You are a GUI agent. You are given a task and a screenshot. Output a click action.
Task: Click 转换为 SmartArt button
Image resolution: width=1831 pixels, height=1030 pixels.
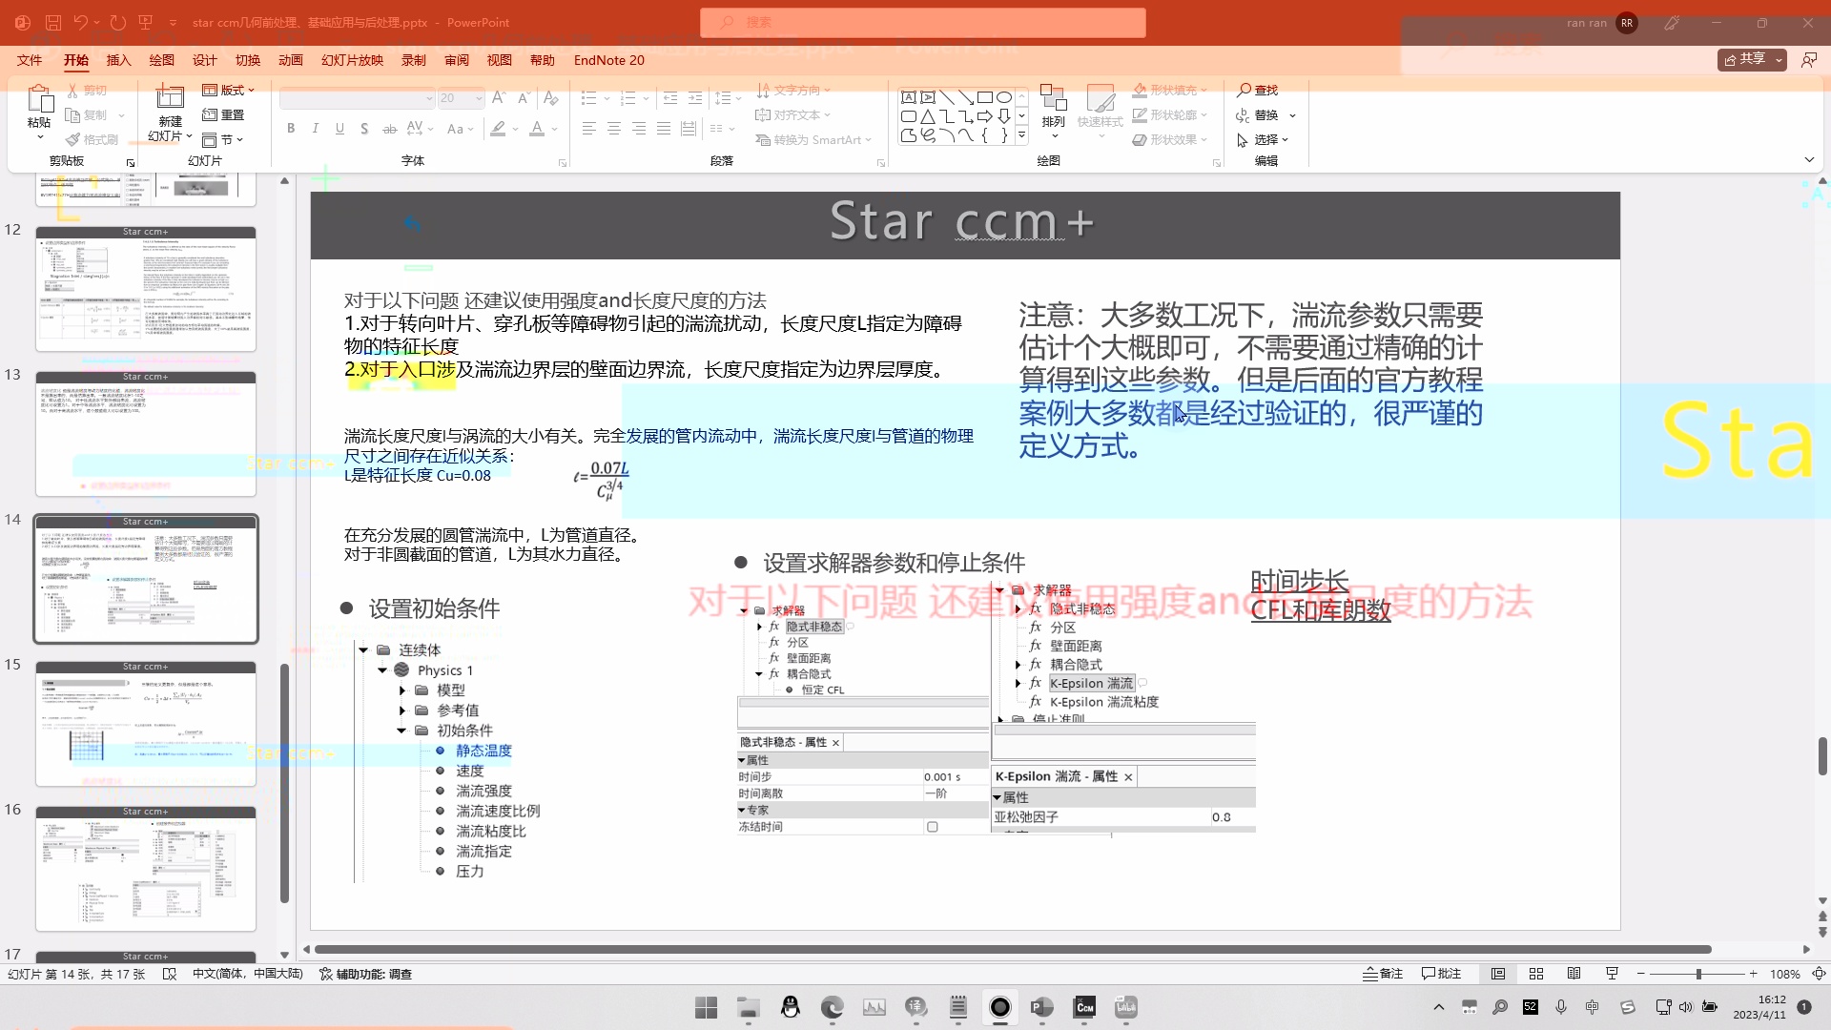813,139
